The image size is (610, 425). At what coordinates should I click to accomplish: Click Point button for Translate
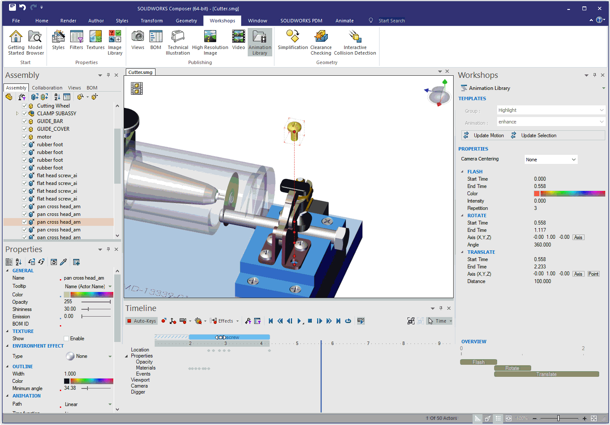pyautogui.click(x=593, y=274)
